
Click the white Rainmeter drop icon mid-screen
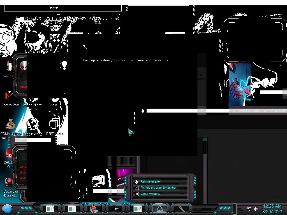(143, 111)
